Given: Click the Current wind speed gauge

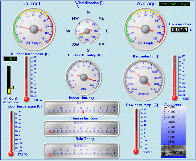Looking at the screenshot, I should [x=34, y=29].
